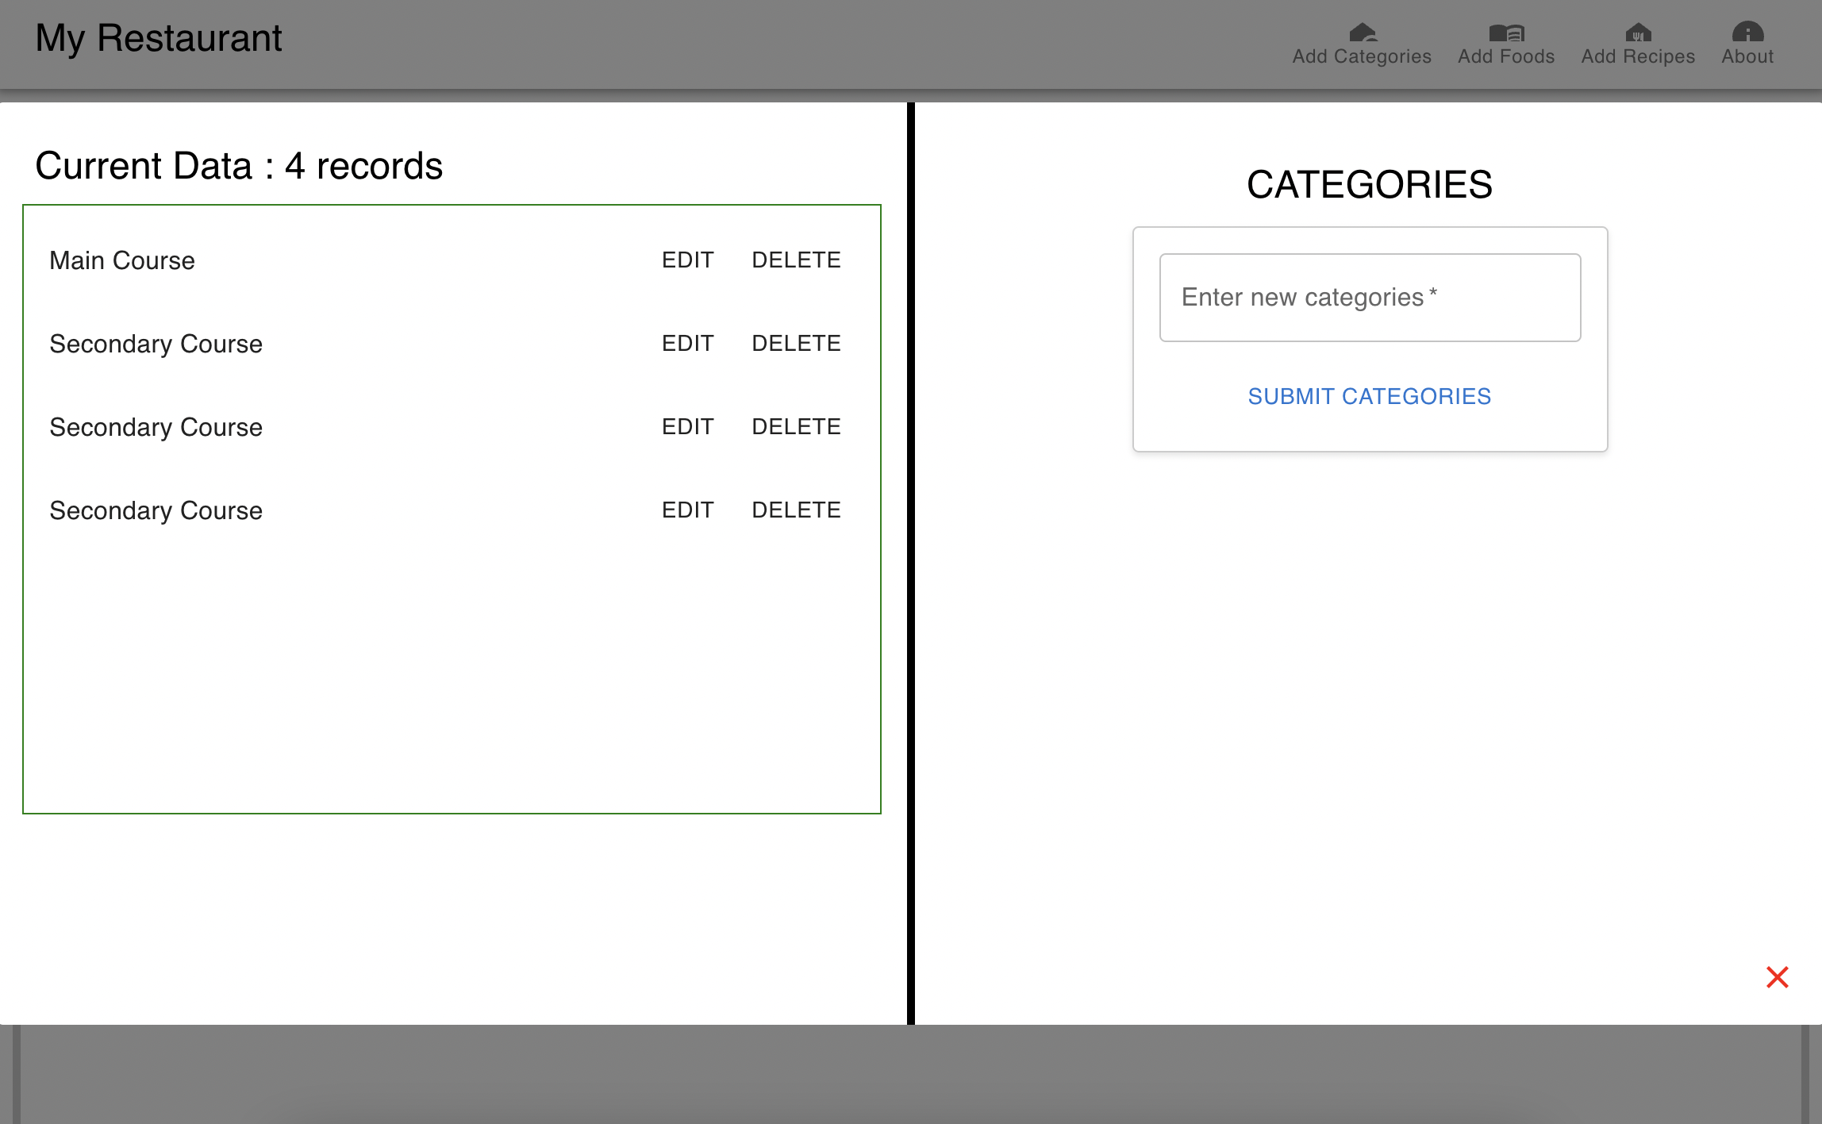This screenshot has width=1822, height=1124.
Task: Delete the first Secondary Course record
Action: (795, 343)
